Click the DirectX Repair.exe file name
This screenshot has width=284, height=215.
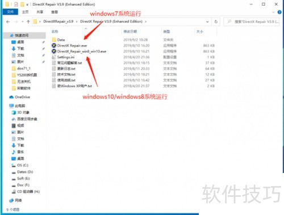coord(72,45)
